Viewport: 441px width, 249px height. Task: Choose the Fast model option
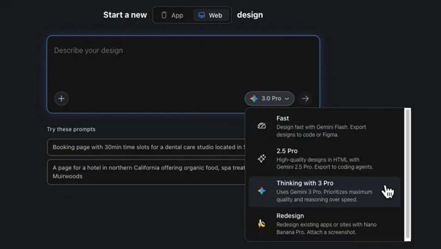(325, 126)
